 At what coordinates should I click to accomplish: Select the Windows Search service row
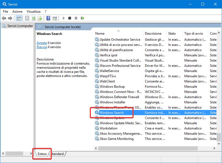[155, 113]
